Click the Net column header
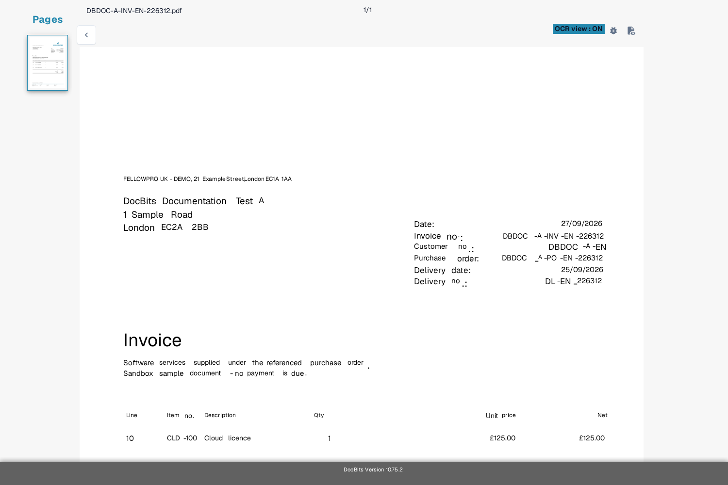Screen dimensions: 728x485 [x=602, y=415]
